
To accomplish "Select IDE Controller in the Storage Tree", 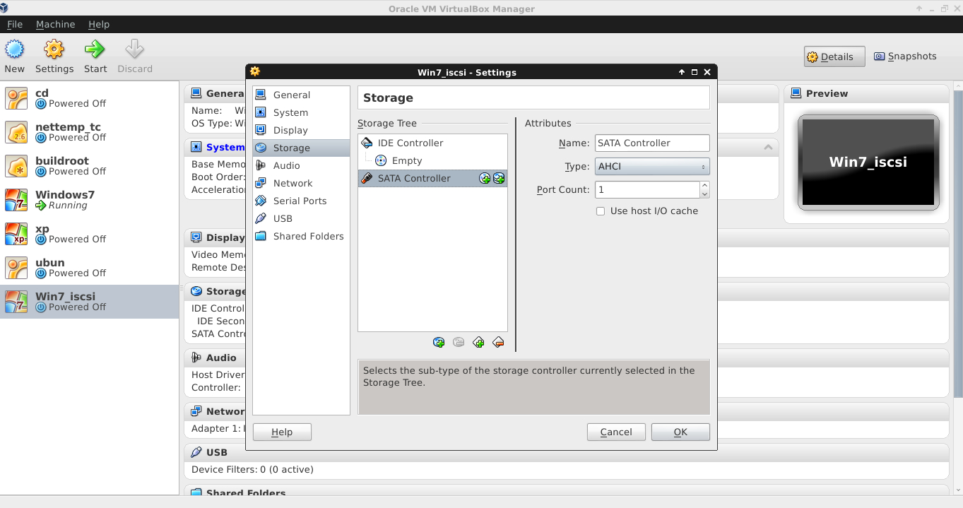I will coord(432,143).
